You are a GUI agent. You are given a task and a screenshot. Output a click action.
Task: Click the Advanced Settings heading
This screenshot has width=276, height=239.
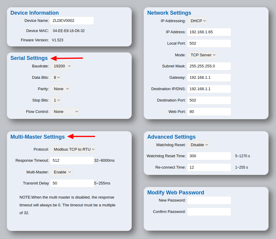pyautogui.click(x=171, y=137)
